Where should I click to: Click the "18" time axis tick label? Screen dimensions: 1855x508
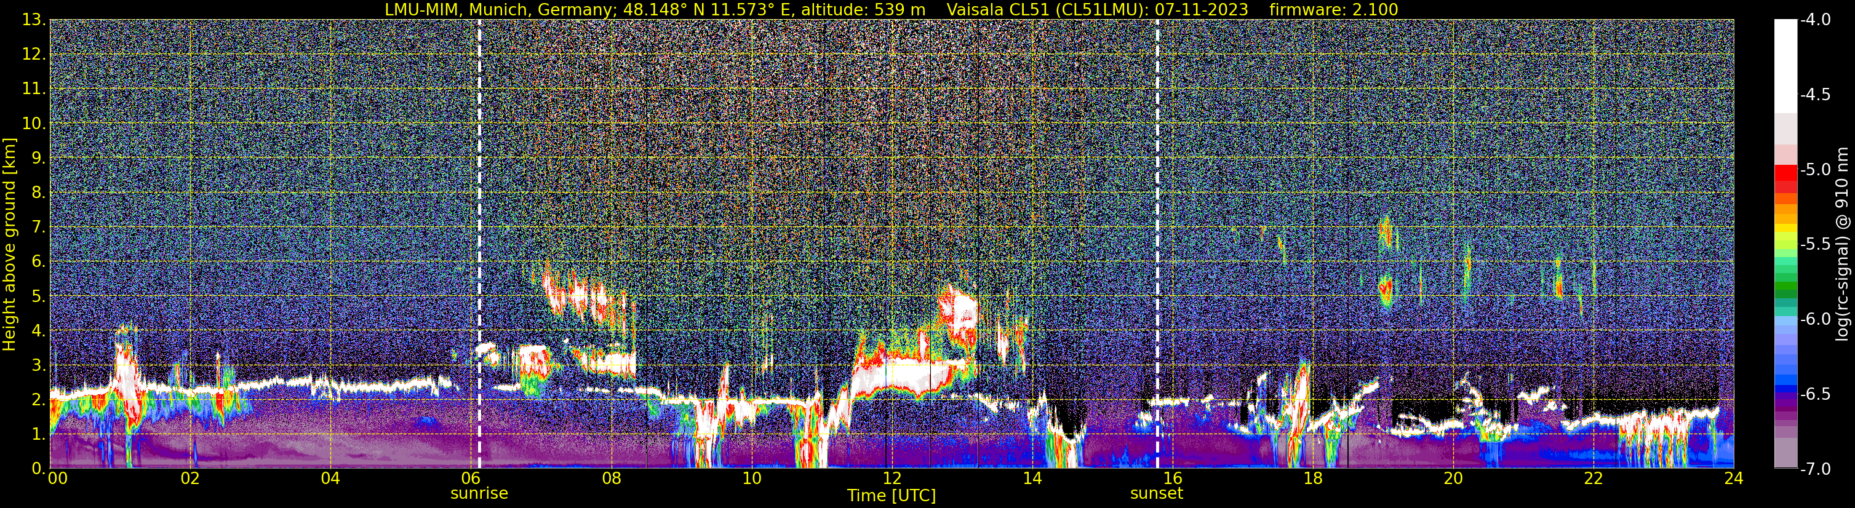(x=1313, y=478)
